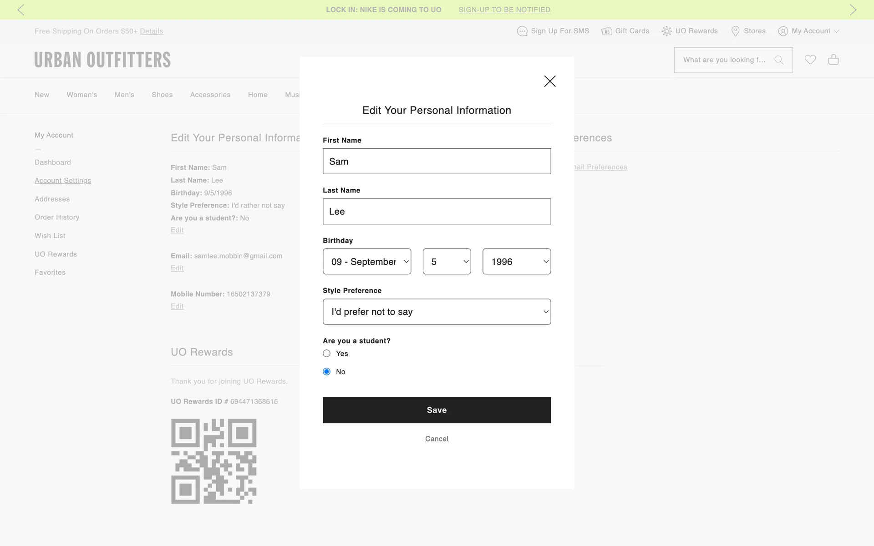
Task: Click the next banner arrow
Action: click(853, 10)
